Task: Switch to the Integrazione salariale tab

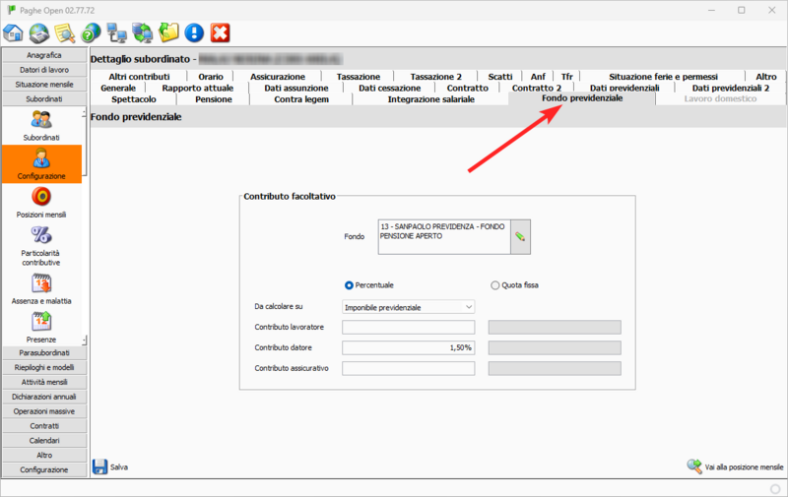Action: coord(430,99)
